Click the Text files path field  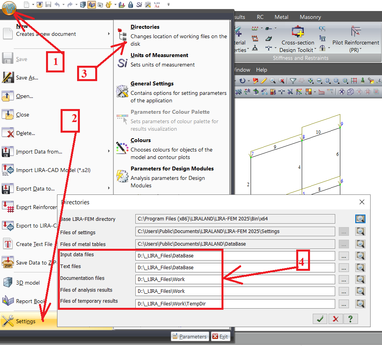235,268
